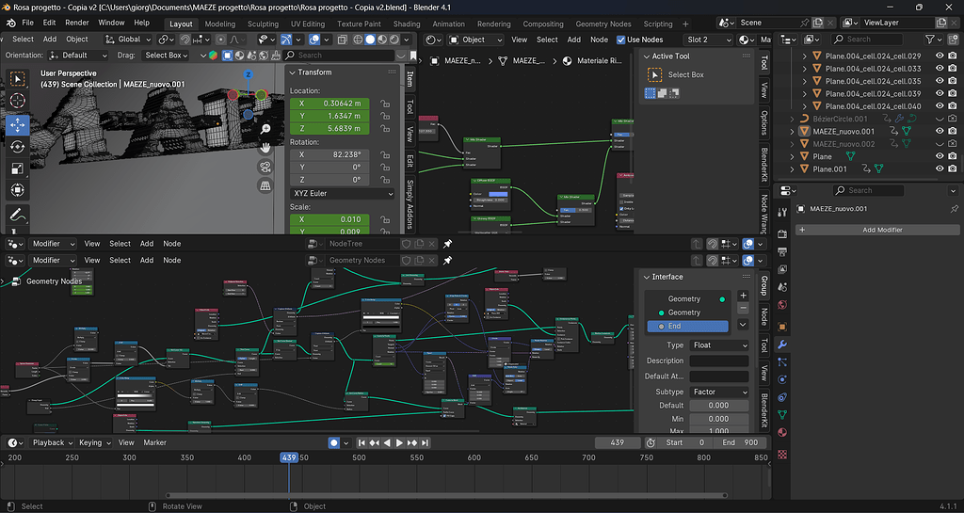Image resolution: width=964 pixels, height=513 pixels.
Task: Select the Move tool in viewport toolbar
Action: pos(17,124)
